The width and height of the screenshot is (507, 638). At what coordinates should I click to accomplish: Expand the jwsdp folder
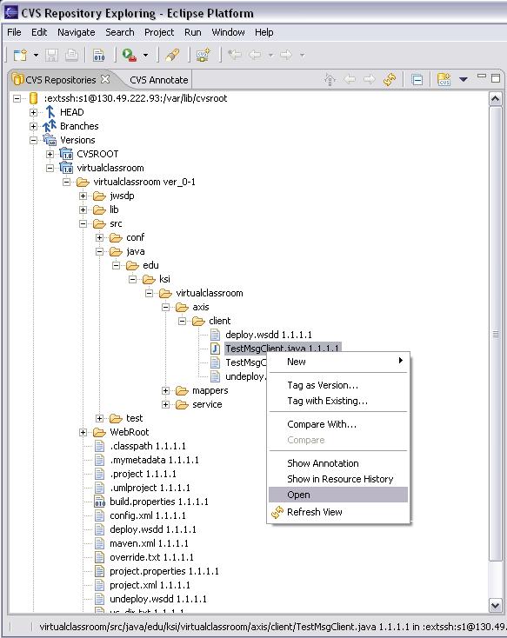tap(83, 196)
